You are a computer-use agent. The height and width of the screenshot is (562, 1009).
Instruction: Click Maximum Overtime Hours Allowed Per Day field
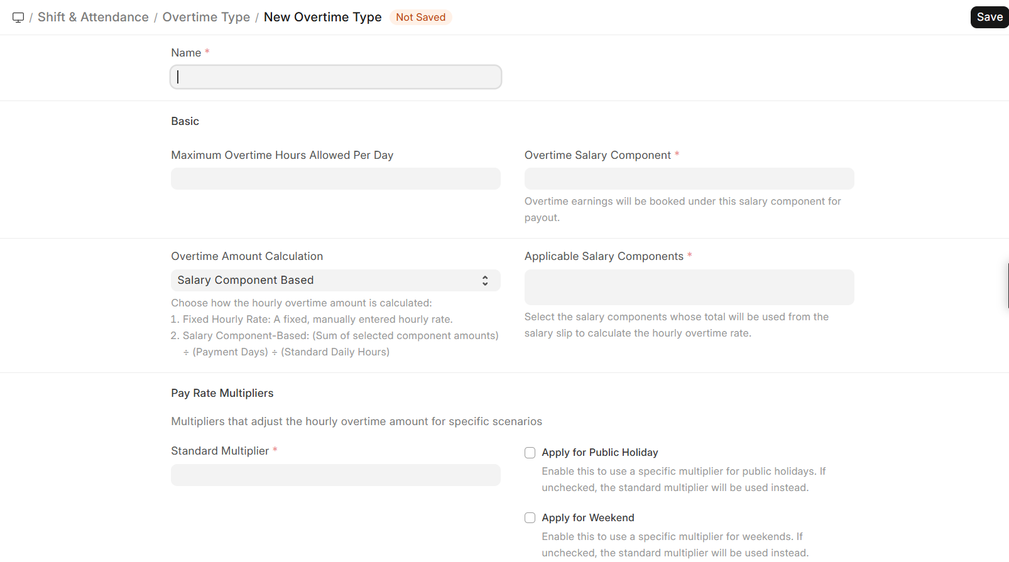pos(335,179)
